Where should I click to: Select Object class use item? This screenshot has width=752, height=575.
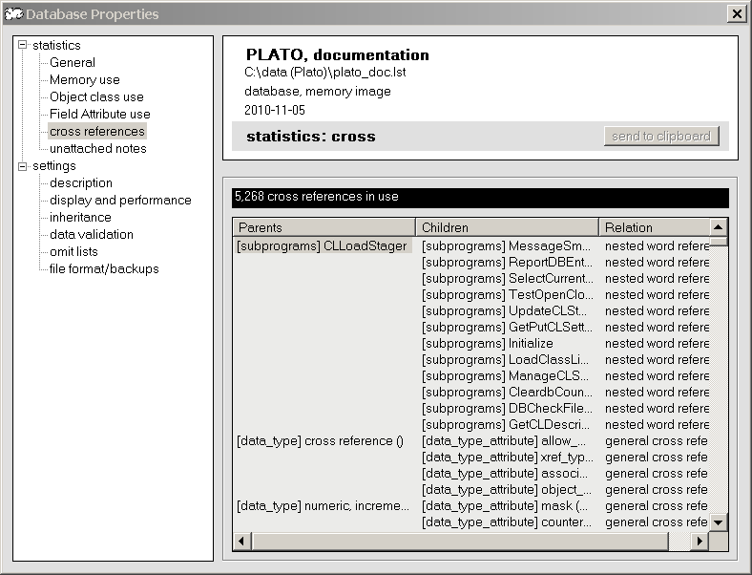pos(96,97)
